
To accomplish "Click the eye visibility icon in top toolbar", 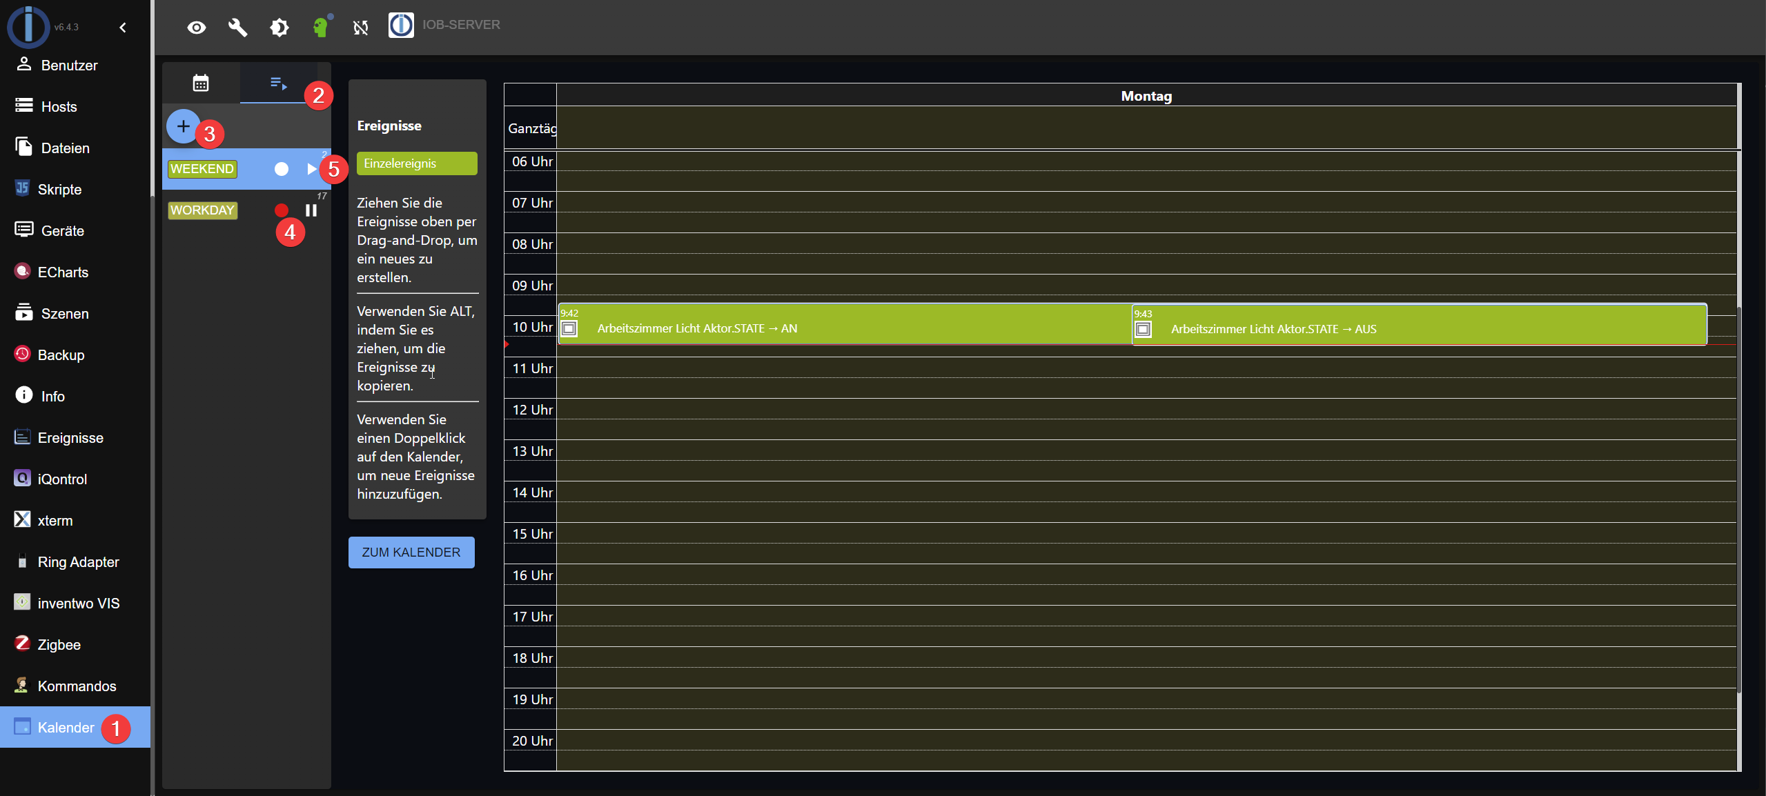I will click(197, 28).
